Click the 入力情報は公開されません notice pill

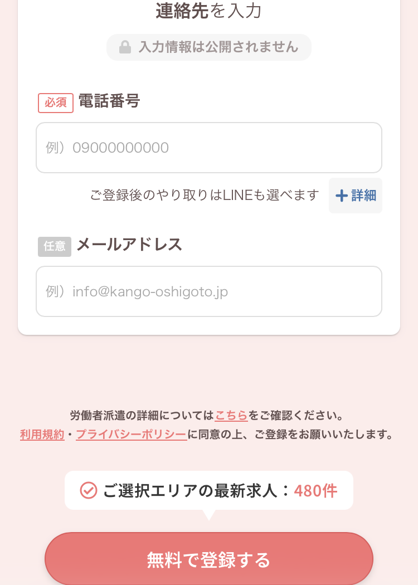[x=209, y=47]
